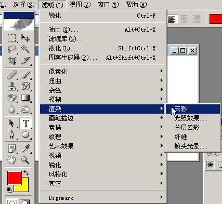Select the Gradient tool
This screenshot has width=222, height=204.
click(x=25, y=98)
